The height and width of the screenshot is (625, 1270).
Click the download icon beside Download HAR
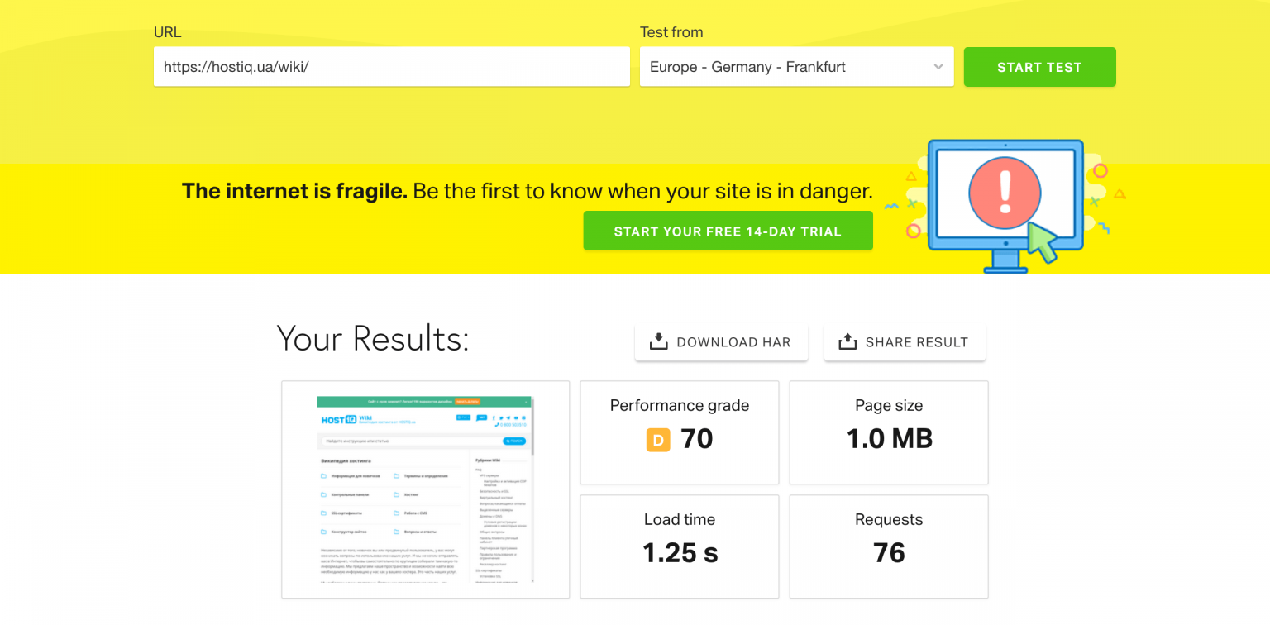tap(658, 341)
